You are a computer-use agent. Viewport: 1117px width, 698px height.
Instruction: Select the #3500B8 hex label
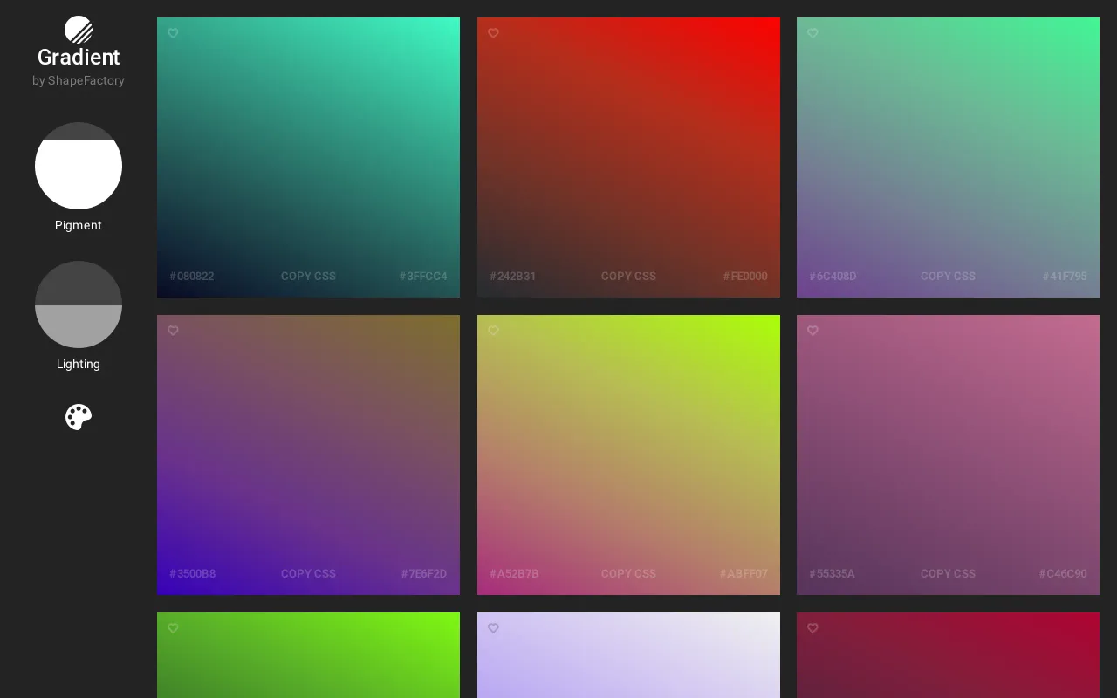pos(193,574)
